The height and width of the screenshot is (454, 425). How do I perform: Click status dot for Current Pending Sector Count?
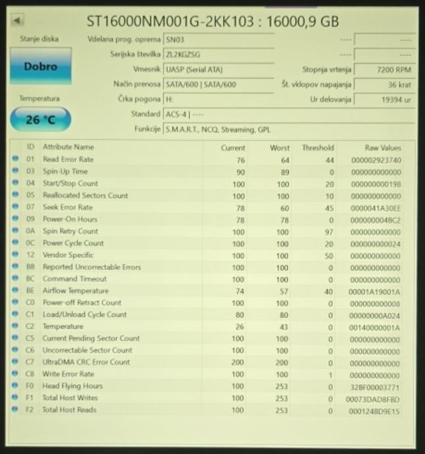[15, 339]
